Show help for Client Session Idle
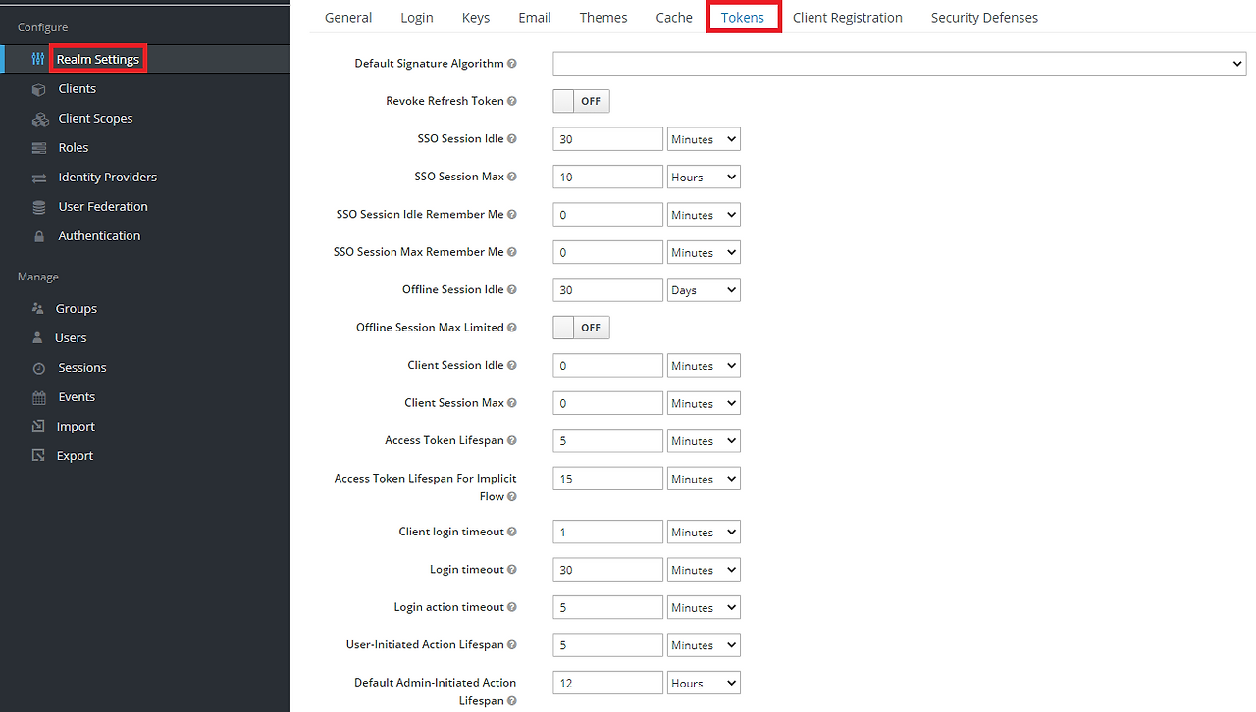The image size is (1256, 712). (x=512, y=366)
